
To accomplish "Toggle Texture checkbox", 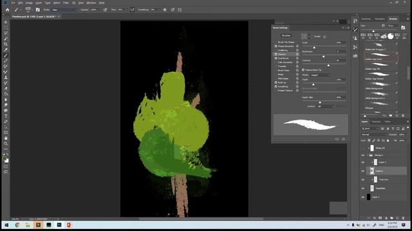I will [x=276, y=54].
